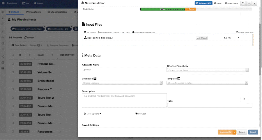Viewport: 262px width, 140px height.
Task: Remove the occ_belted_baseline.k input file
Action: click(238, 38)
